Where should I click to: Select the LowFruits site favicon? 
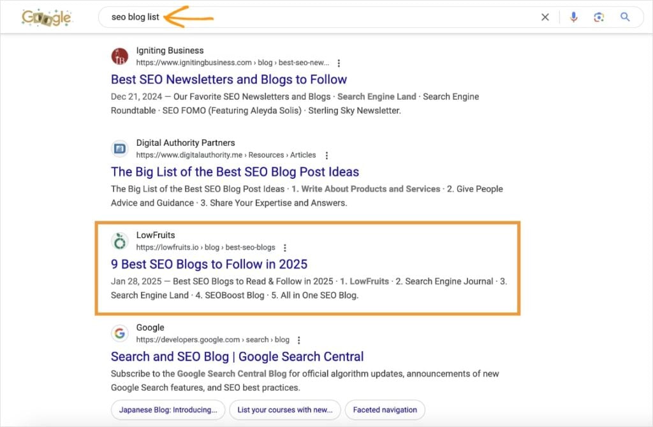pos(119,241)
